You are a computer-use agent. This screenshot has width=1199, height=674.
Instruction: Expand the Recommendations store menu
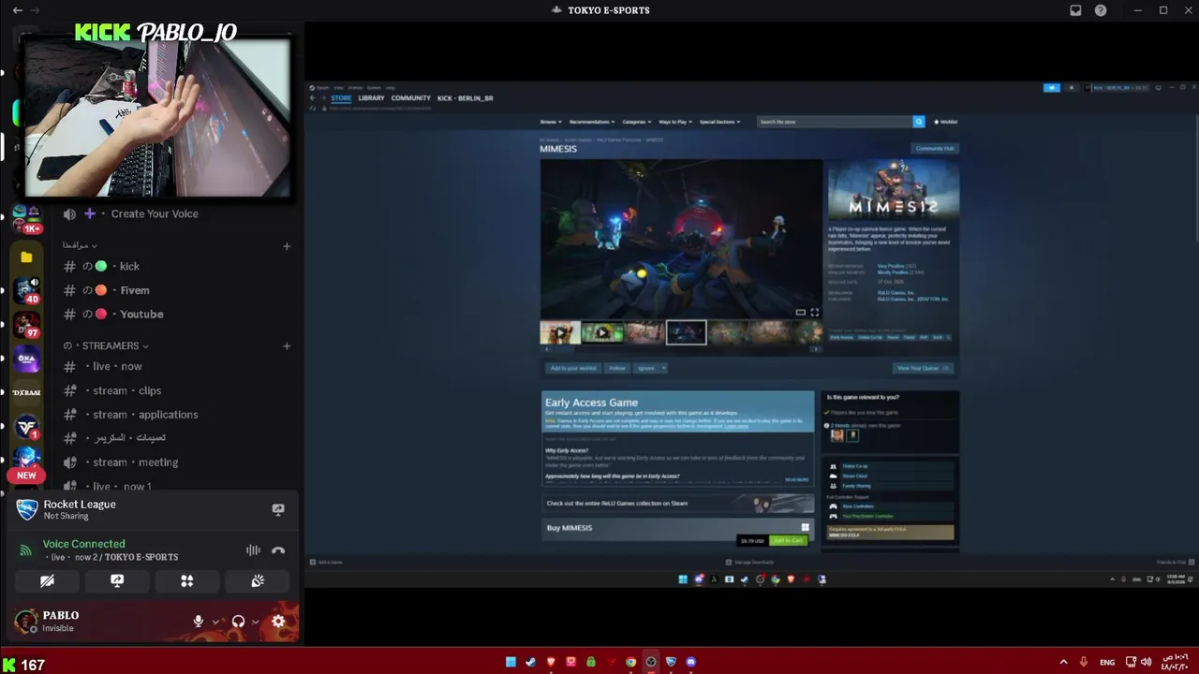(592, 122)
